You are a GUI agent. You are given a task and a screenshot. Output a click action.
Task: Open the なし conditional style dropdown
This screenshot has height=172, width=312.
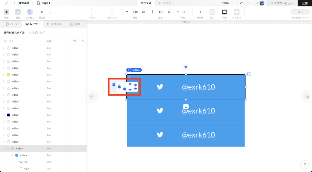pos(300,12)
